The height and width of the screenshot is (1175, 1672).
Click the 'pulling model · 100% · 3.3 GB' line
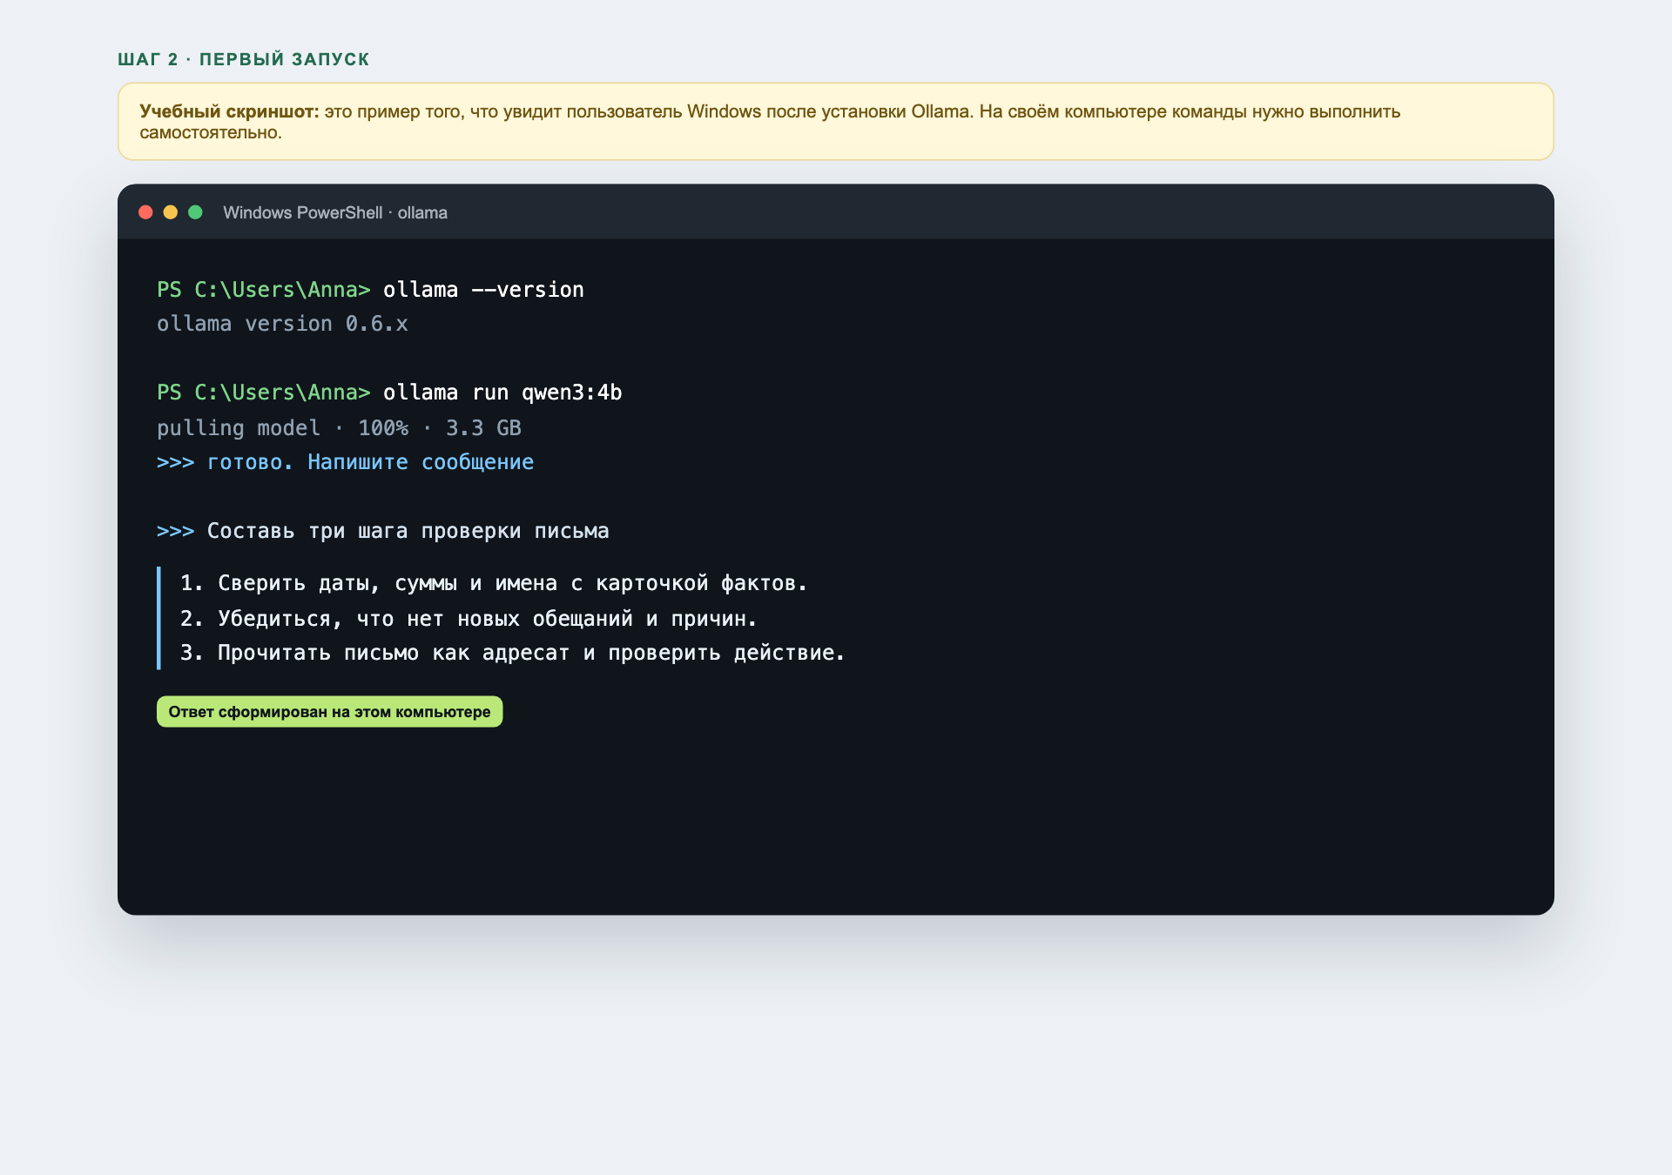339,428
